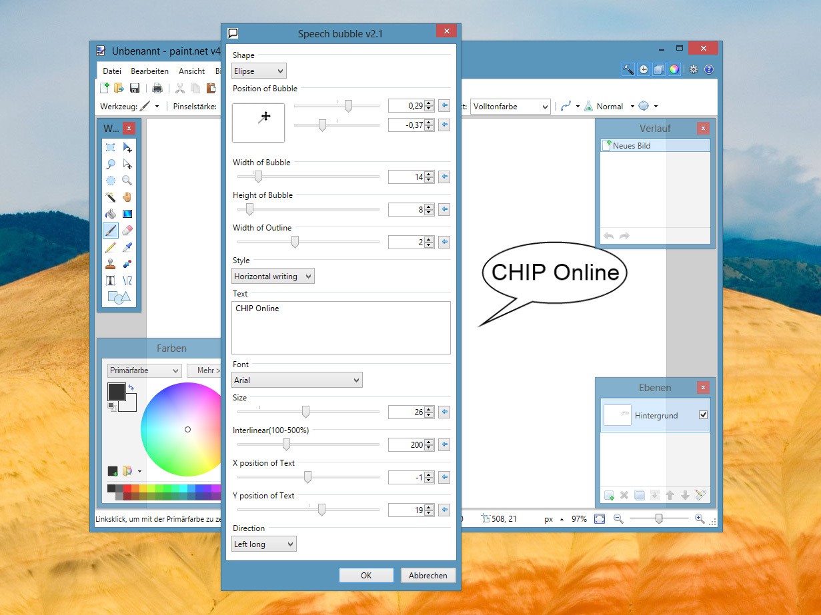Open the Style dropdown Horizontal writing
Image resolution: width=821 pixels, height=615 pixels.
pyautogui.click(x=273, y=276)
